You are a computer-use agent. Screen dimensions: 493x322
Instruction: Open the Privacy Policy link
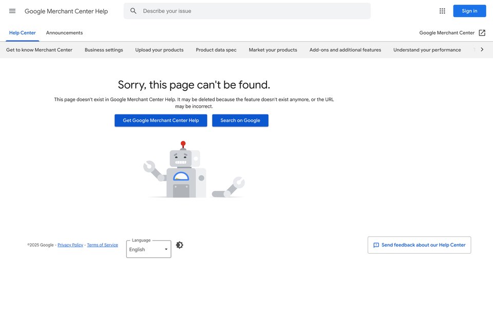click(x=70, y=245)
